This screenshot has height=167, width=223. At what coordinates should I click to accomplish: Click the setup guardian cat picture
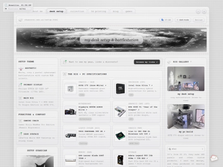point(37,161)
